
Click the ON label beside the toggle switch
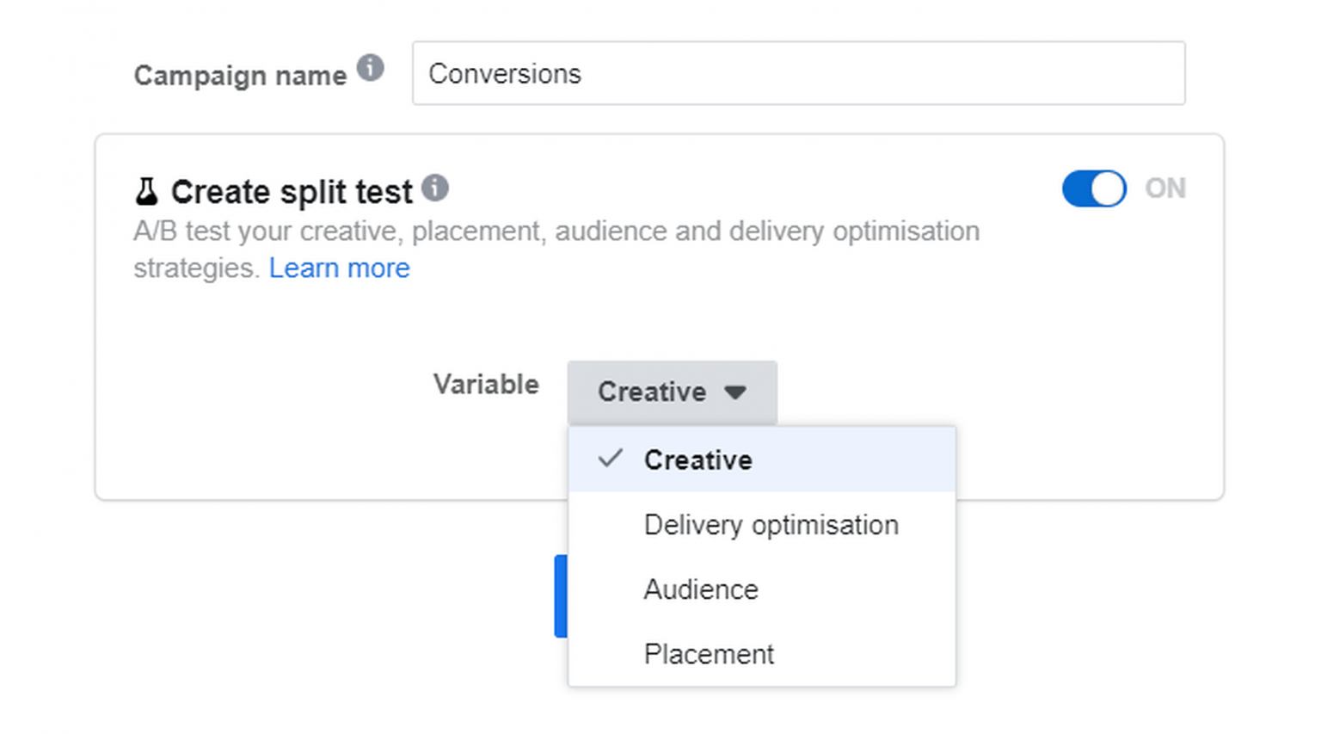[1165, 188]
